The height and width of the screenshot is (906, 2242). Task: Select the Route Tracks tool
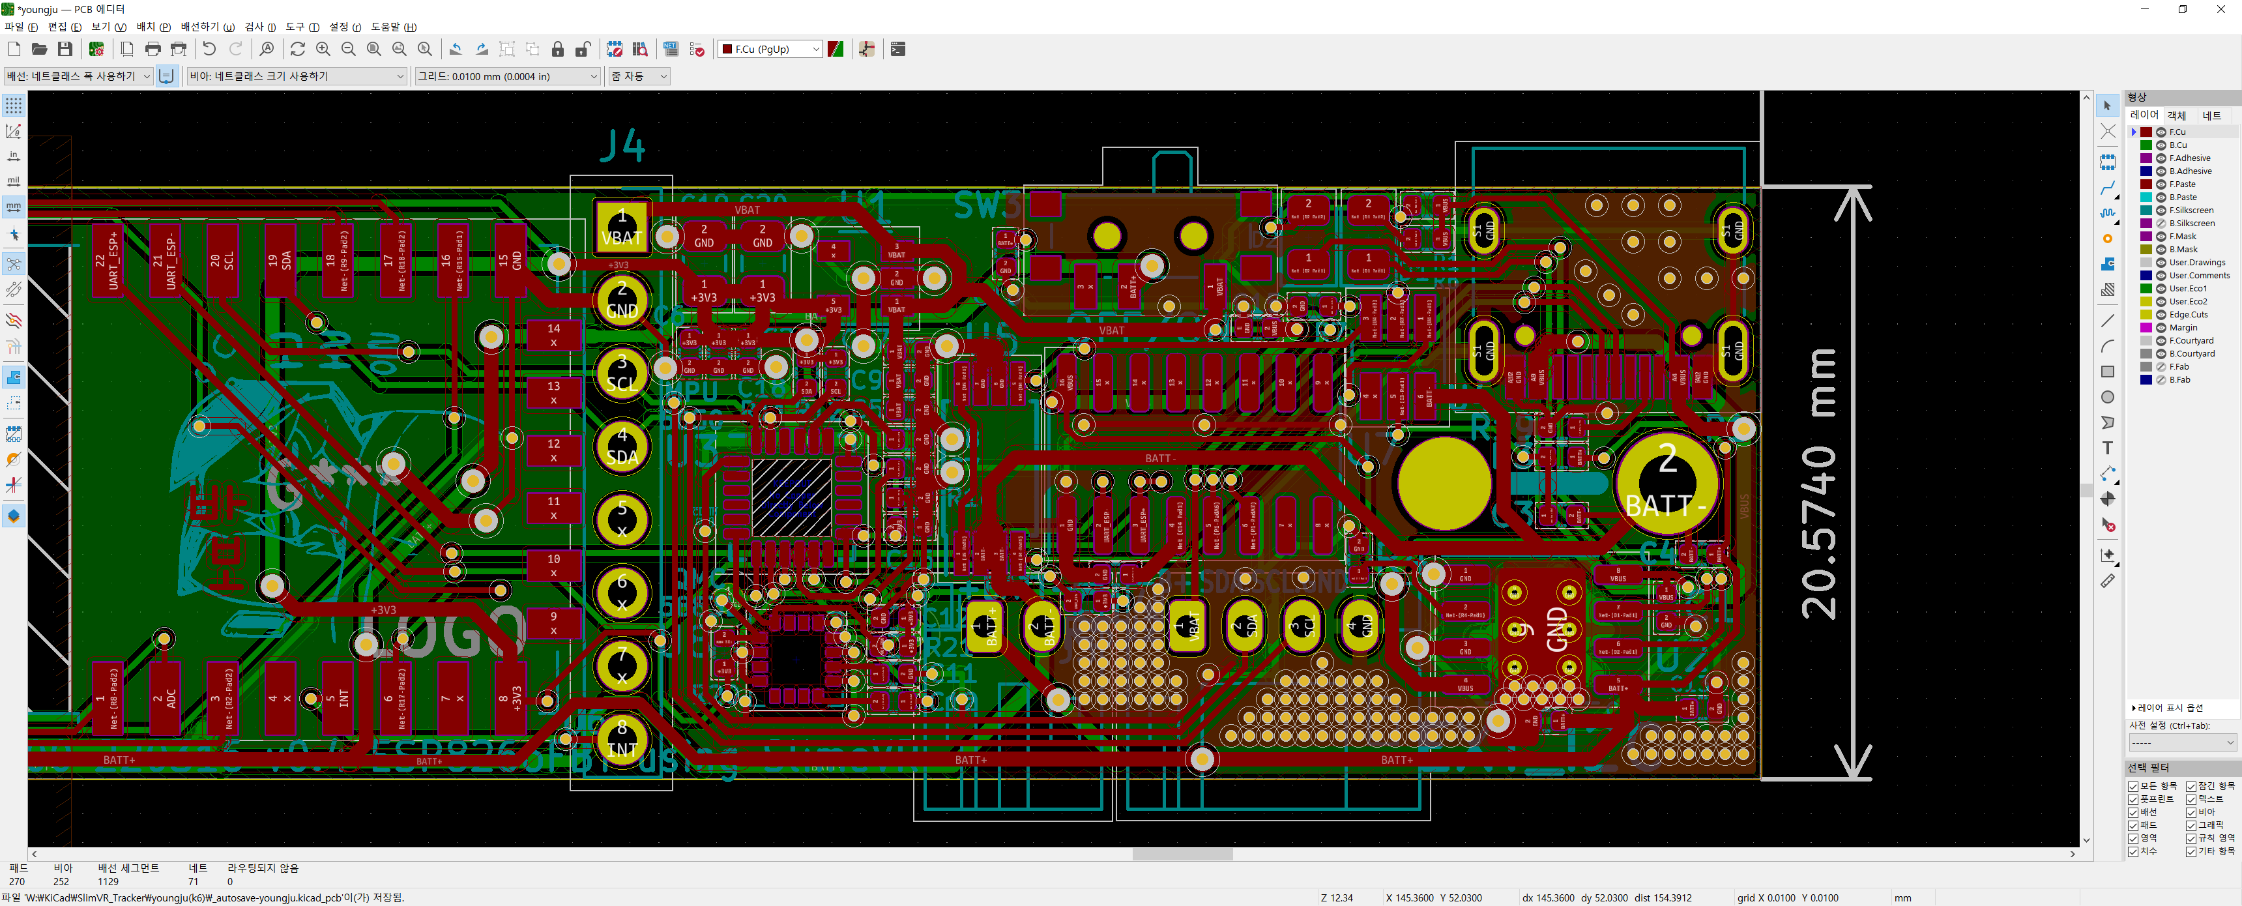coord(2107,188)
